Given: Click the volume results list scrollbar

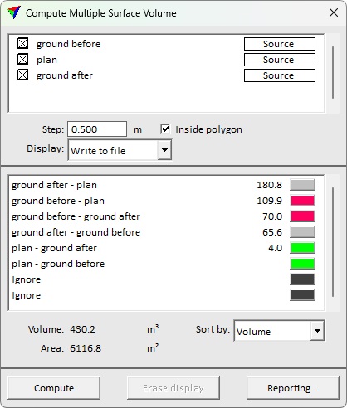Looking at the screenshot, I should (333, 242).
